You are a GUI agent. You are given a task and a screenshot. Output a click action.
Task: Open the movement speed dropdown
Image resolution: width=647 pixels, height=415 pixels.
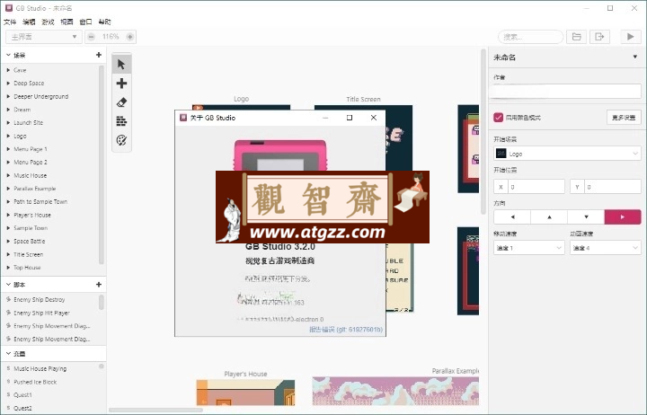[529, 248]
